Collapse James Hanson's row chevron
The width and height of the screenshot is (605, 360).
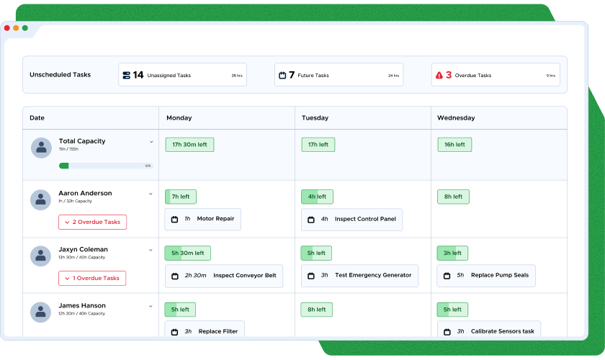pos(151,306)
